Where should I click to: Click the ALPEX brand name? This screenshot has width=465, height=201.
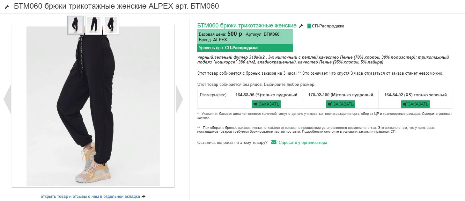click(220, 40)
